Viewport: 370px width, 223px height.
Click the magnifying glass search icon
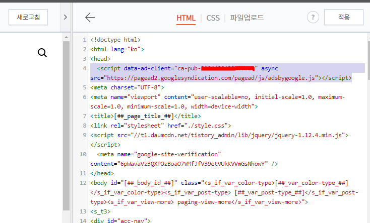point(42,53)
